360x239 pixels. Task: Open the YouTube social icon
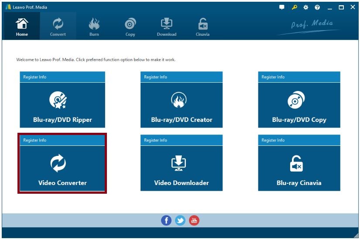click(x=194, y=220)
